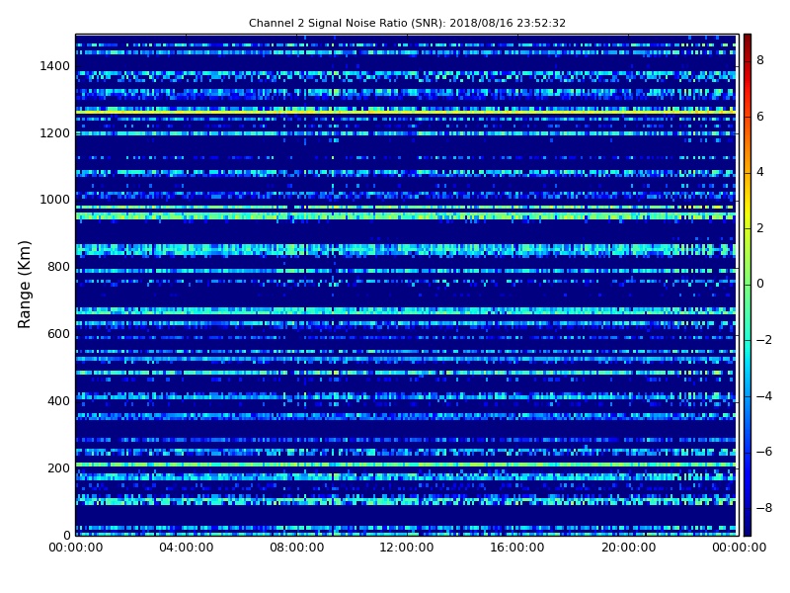Click the 1000 range tick label
The image size is (790, 593).
(55, 200)
